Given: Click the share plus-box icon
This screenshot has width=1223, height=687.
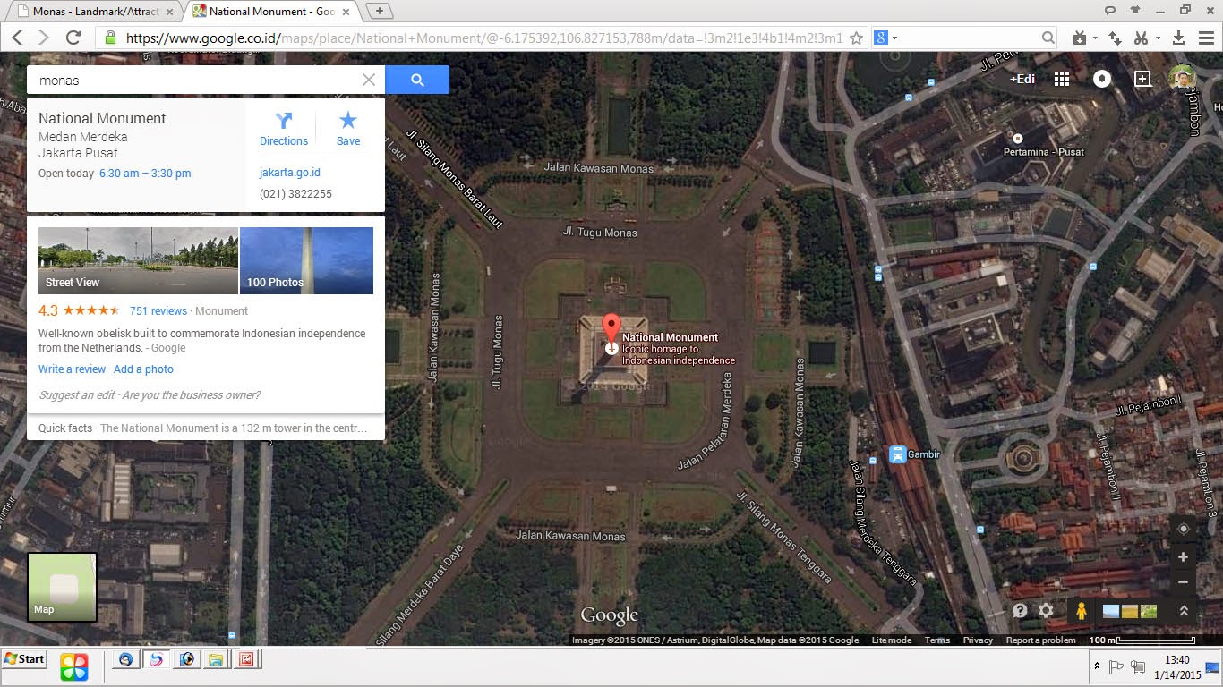Looking at the screenshot, I should pyautogui.click(x=1142, y=79).
